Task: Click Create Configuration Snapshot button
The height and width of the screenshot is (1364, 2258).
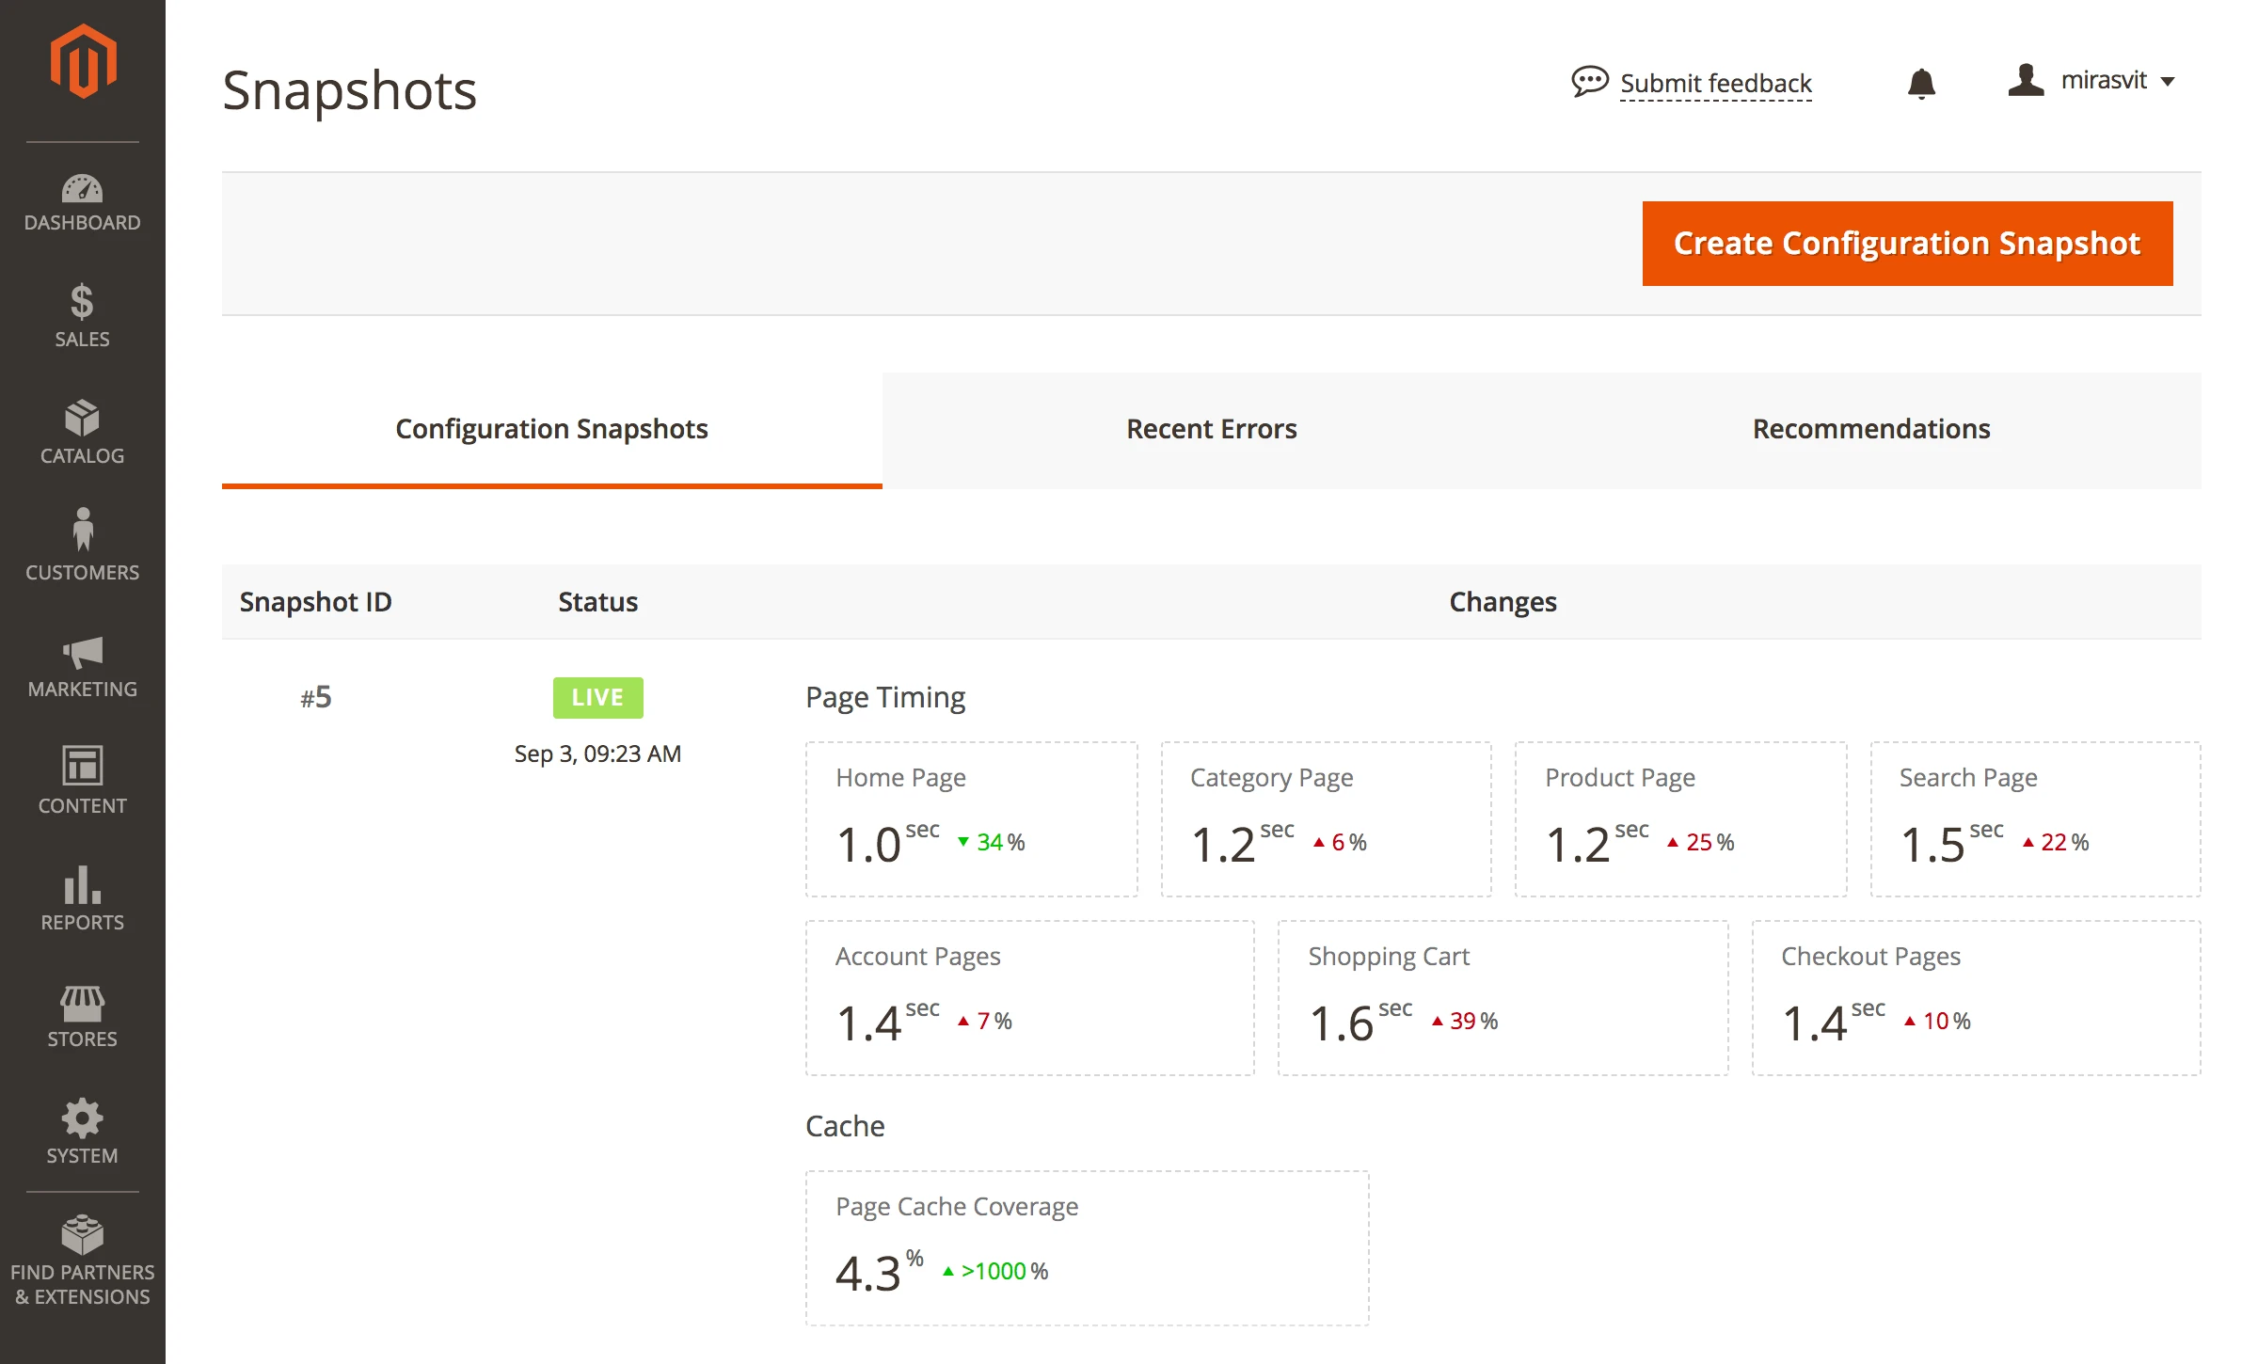Action: tap(1907, 244)
